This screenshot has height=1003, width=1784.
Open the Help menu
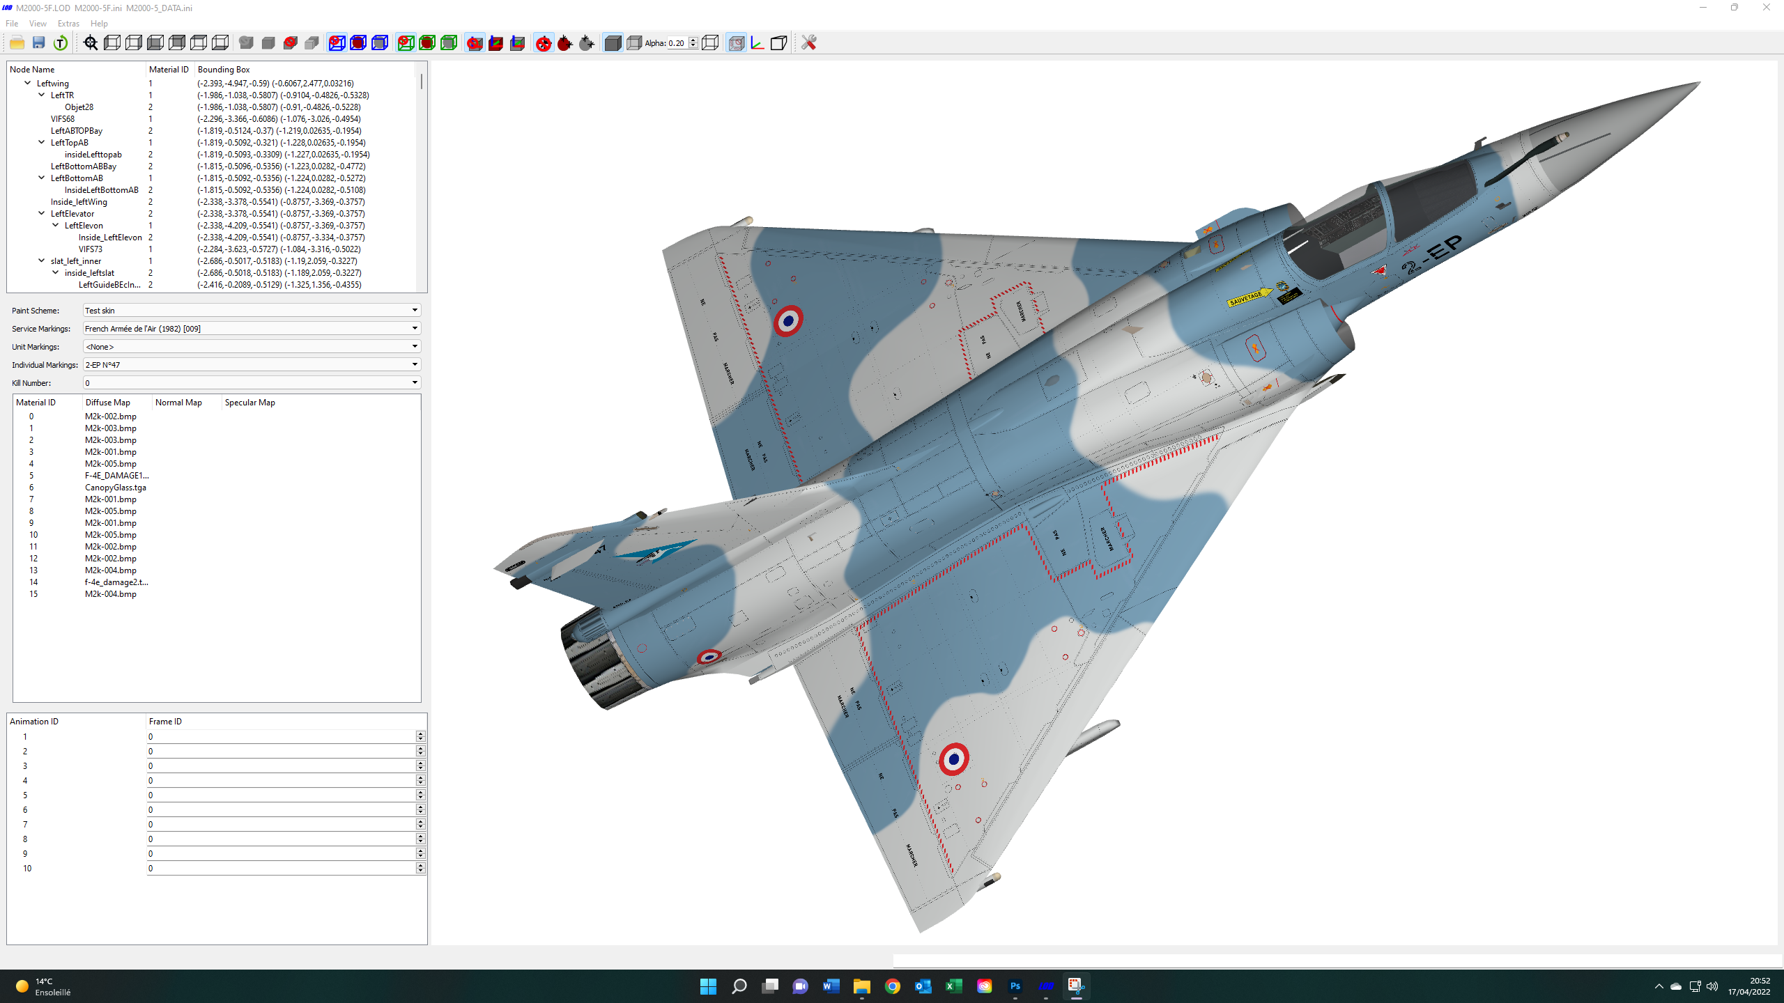click(x=99, y=24)
